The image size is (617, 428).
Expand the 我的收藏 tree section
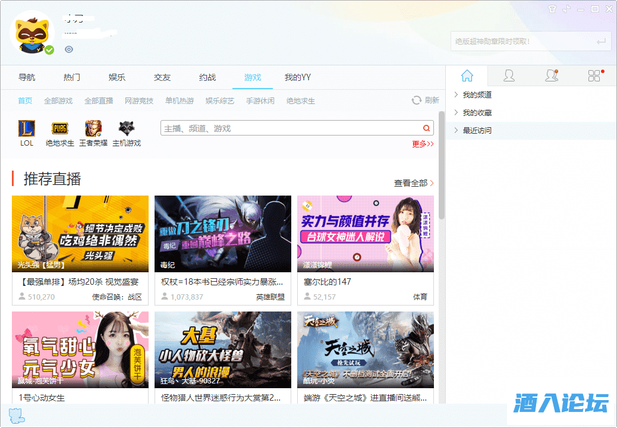(x=456, y=112)
